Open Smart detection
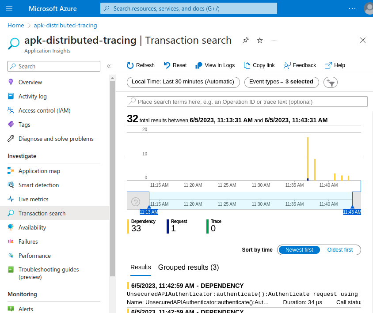This screenshot has width=373, height=313. (54, 185)
